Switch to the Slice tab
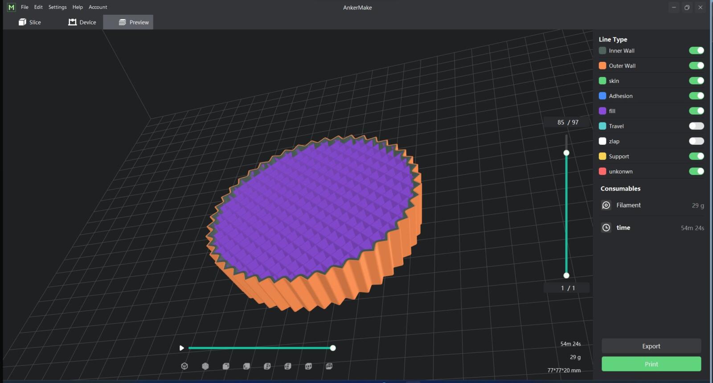 (30, 22)
